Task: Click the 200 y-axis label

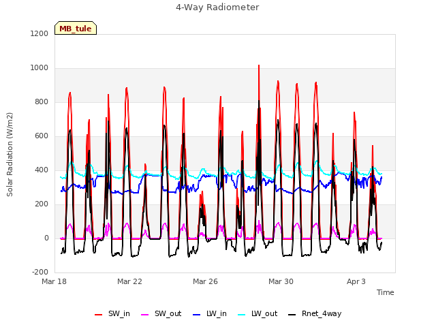Action: [x=42, y=204]
